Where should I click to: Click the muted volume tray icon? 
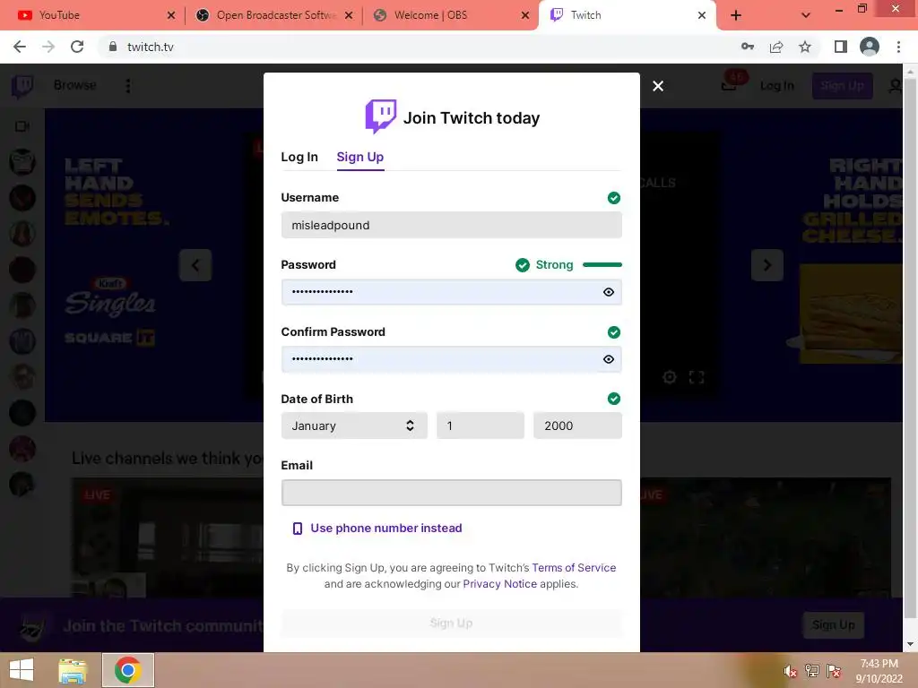point(790,671)
